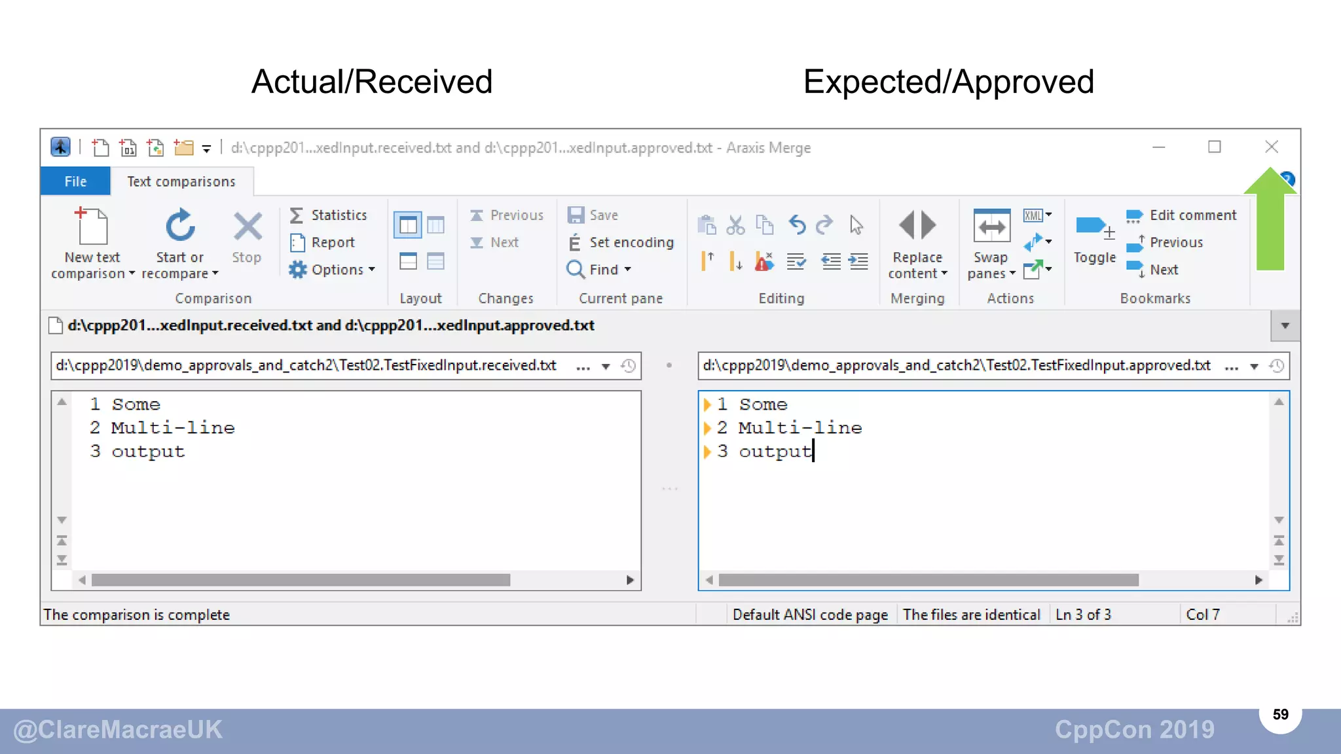The height and width of the screenshot is (754, 1341).
Task: Open the Report command
Action: (x=323, y=242)
